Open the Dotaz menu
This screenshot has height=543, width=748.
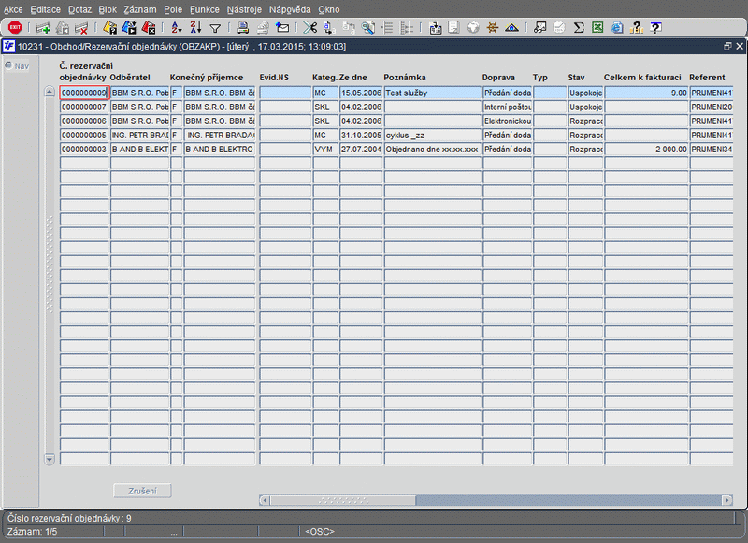click(79, 9)
